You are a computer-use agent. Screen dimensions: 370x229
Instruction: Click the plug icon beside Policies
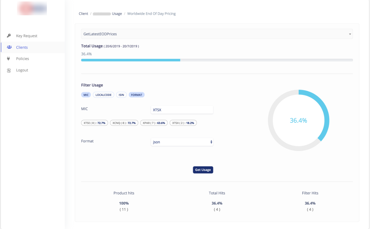(9, 59)
